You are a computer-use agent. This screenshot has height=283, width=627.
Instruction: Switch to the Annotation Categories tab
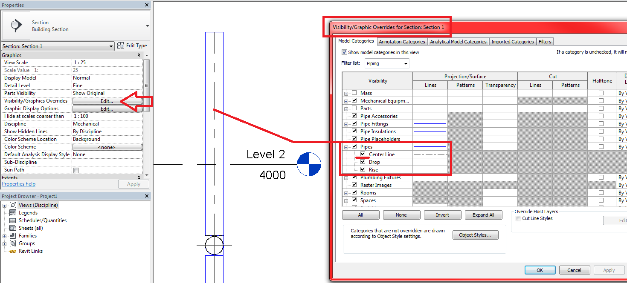402,41
